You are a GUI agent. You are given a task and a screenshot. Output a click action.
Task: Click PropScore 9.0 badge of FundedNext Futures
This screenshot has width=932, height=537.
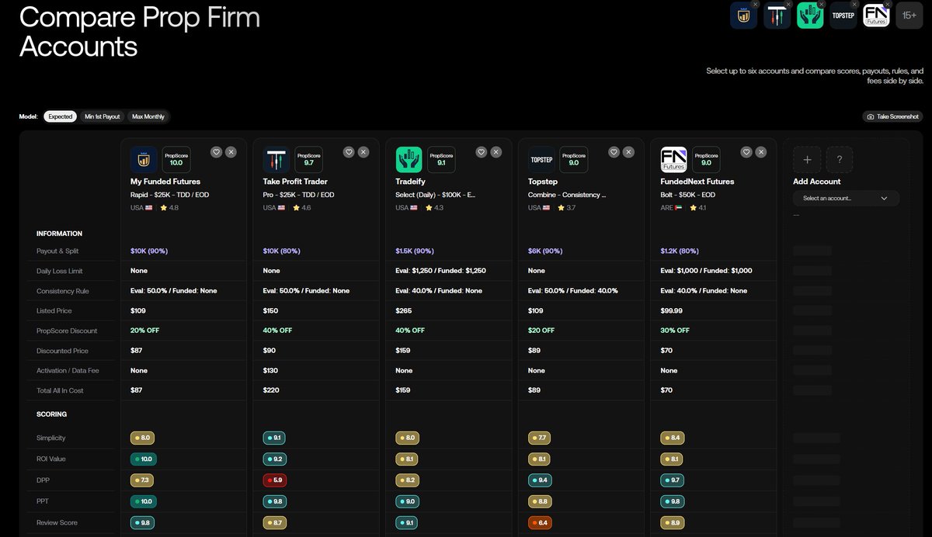(x=706, y=160)
